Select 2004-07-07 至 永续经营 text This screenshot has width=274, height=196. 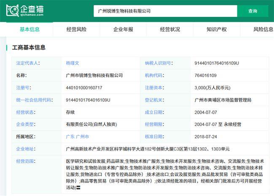[218, 124]
